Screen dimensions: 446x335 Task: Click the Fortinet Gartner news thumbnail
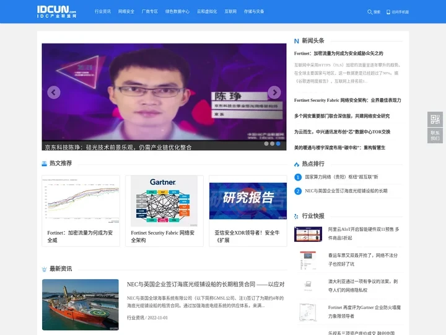[308, 312]
